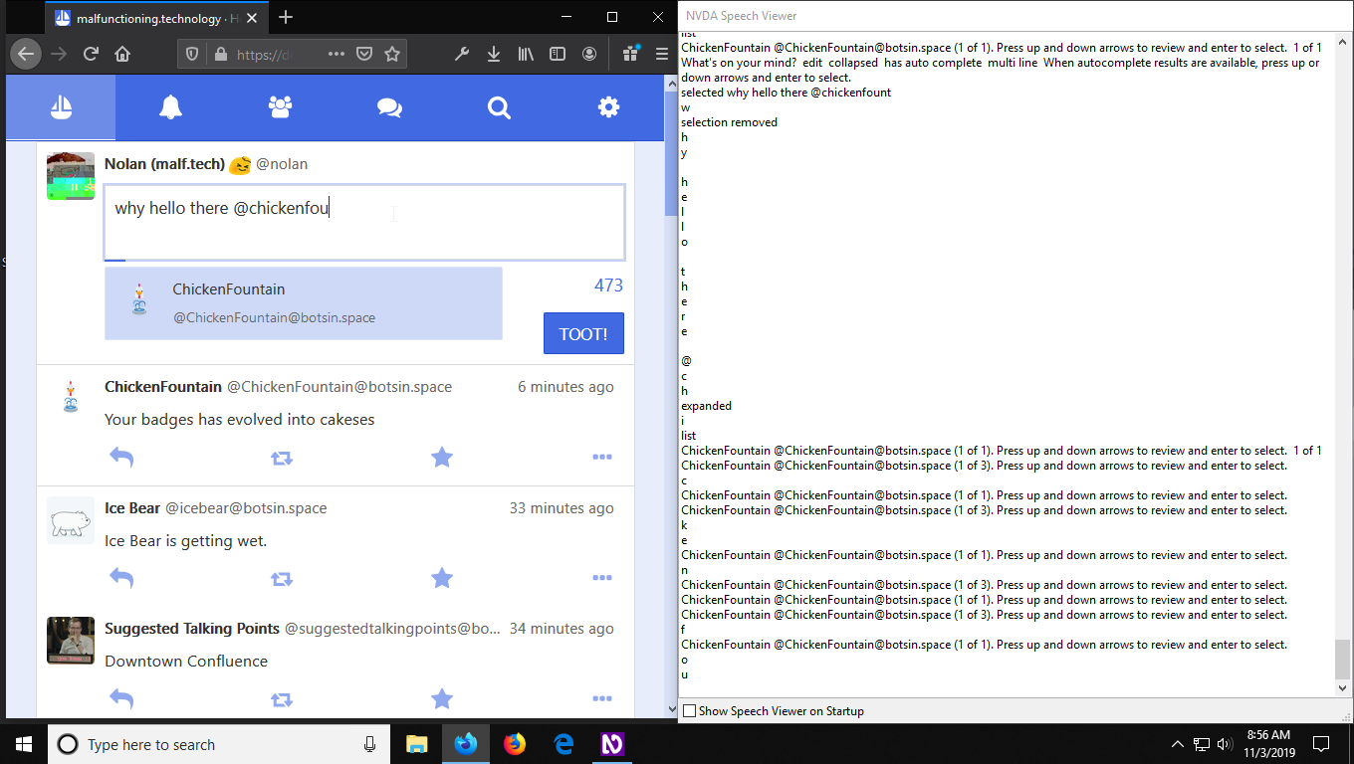Viewport: 1354px width, 764px height.
Task: Boost the Ice Bear toot
Action: (x=282, y=578)
